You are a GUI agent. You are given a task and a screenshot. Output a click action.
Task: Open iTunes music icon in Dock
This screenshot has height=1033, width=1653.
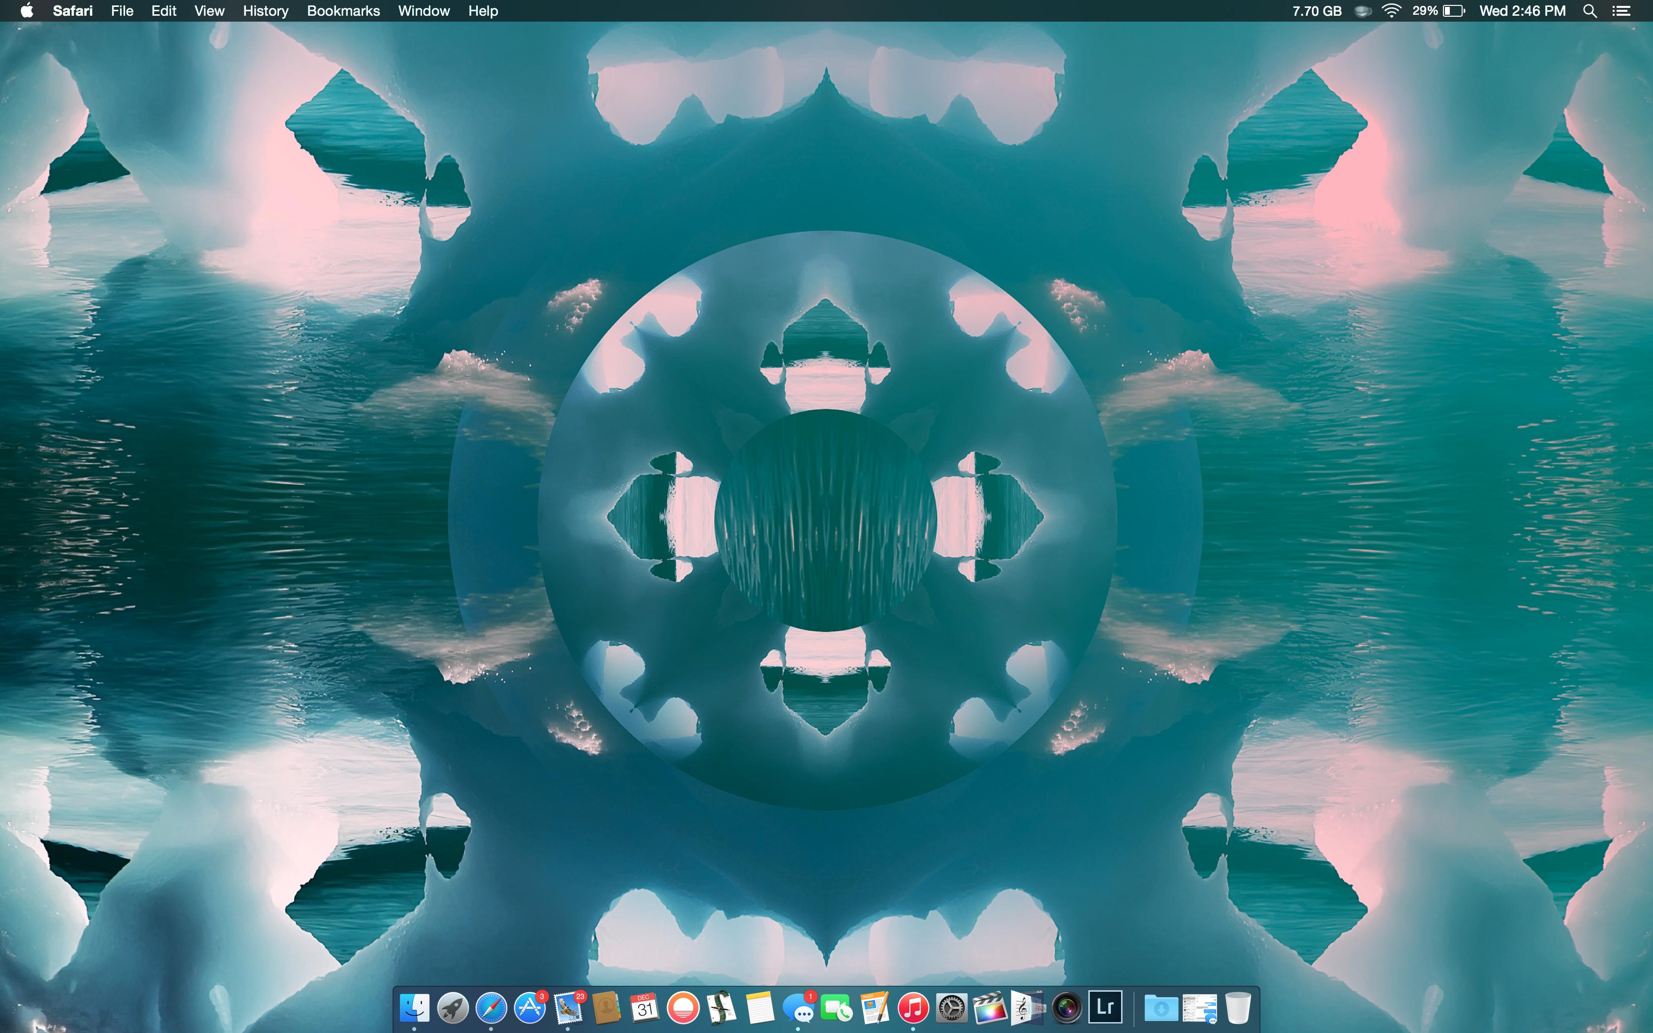pyautogui.click(x=913, y=1008)
